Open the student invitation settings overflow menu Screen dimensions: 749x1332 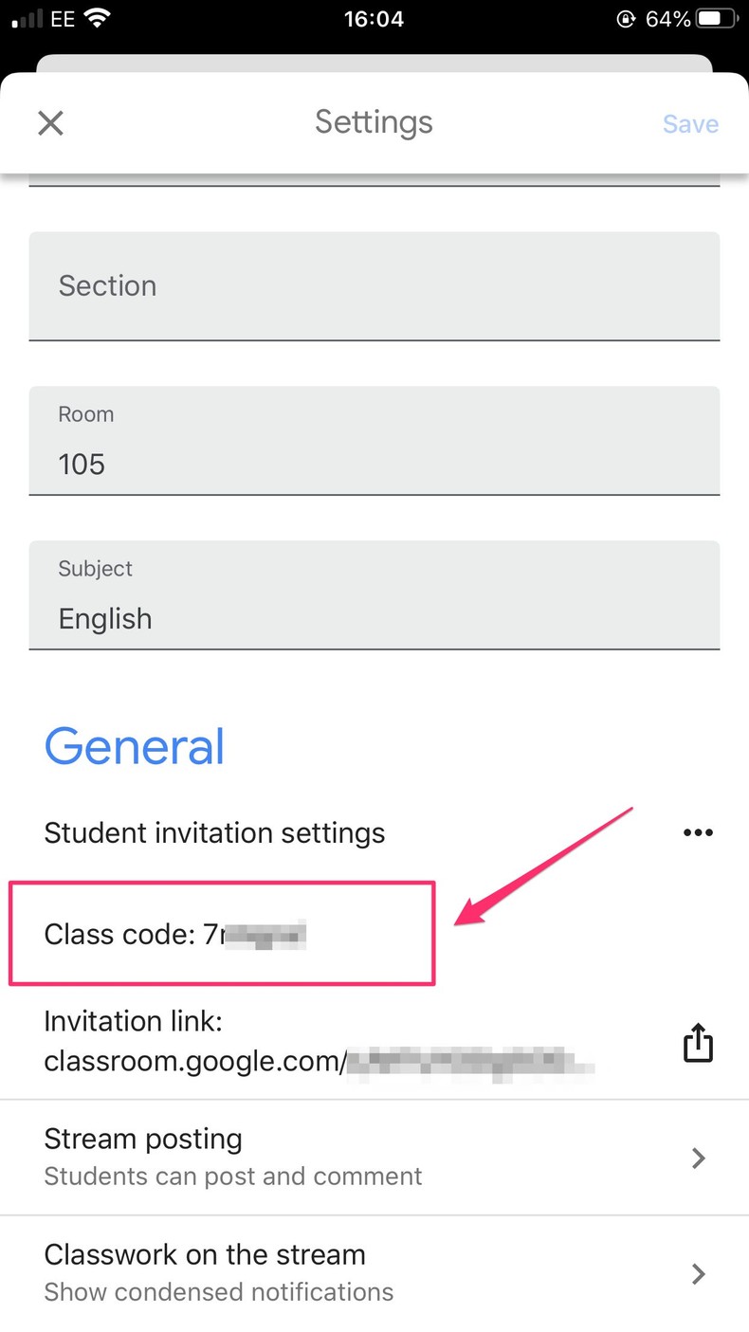[x=698, y=832]
